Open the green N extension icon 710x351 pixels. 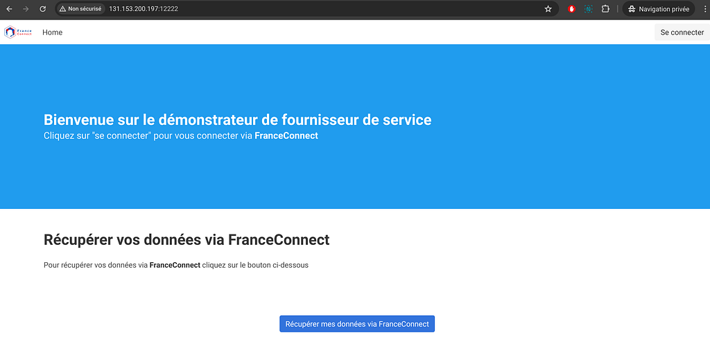588,8
